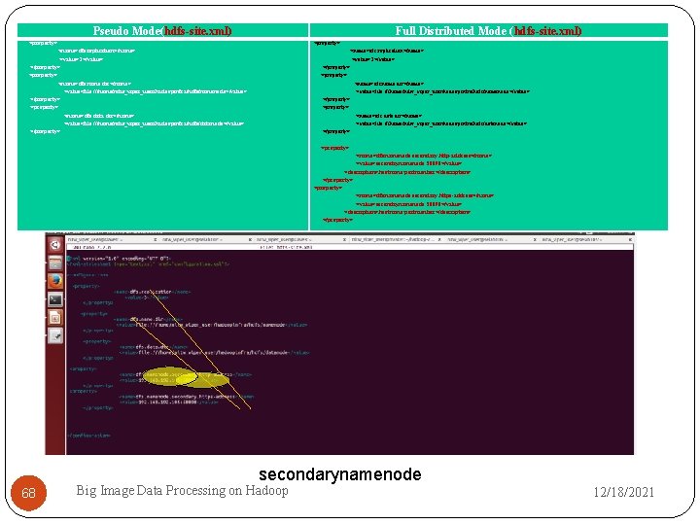Click the dfs.data.dir name line in terminal
700x525 pixels.
tap(154, 347)
